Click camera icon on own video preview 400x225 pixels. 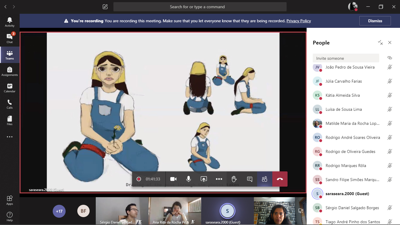pyautogui.click(x=300, y=210)
